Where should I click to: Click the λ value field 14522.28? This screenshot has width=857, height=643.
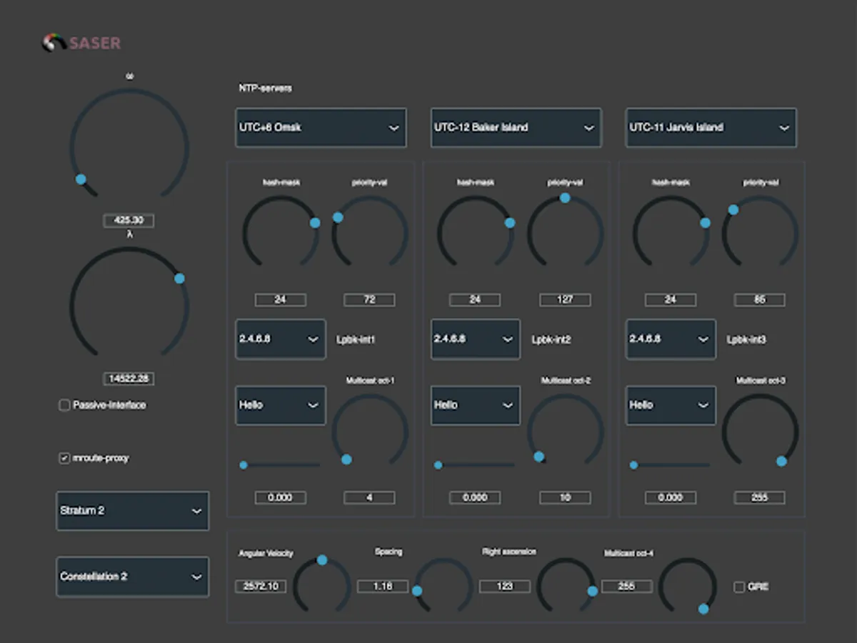click(129, 379)
